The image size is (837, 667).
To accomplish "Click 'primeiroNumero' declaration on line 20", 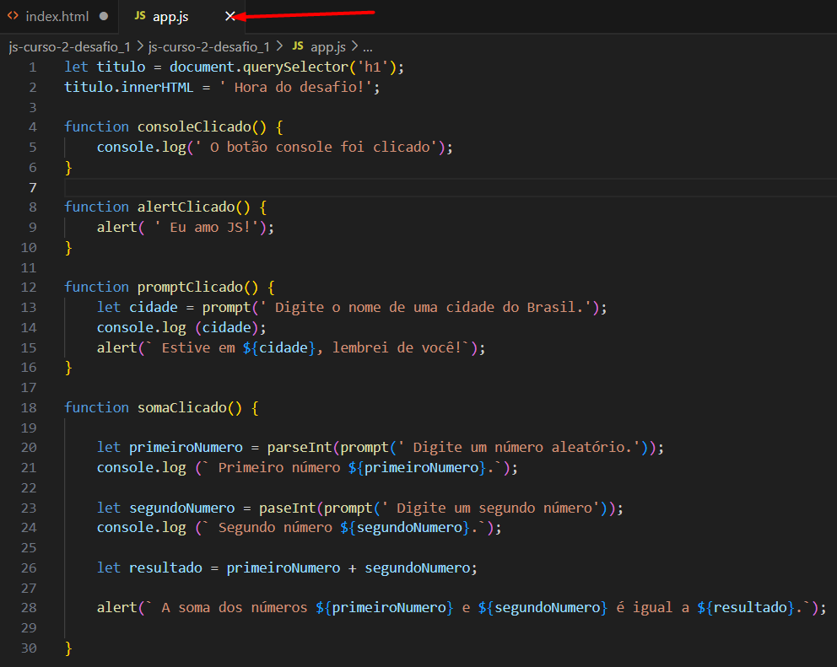I will [x=186, y=448].
